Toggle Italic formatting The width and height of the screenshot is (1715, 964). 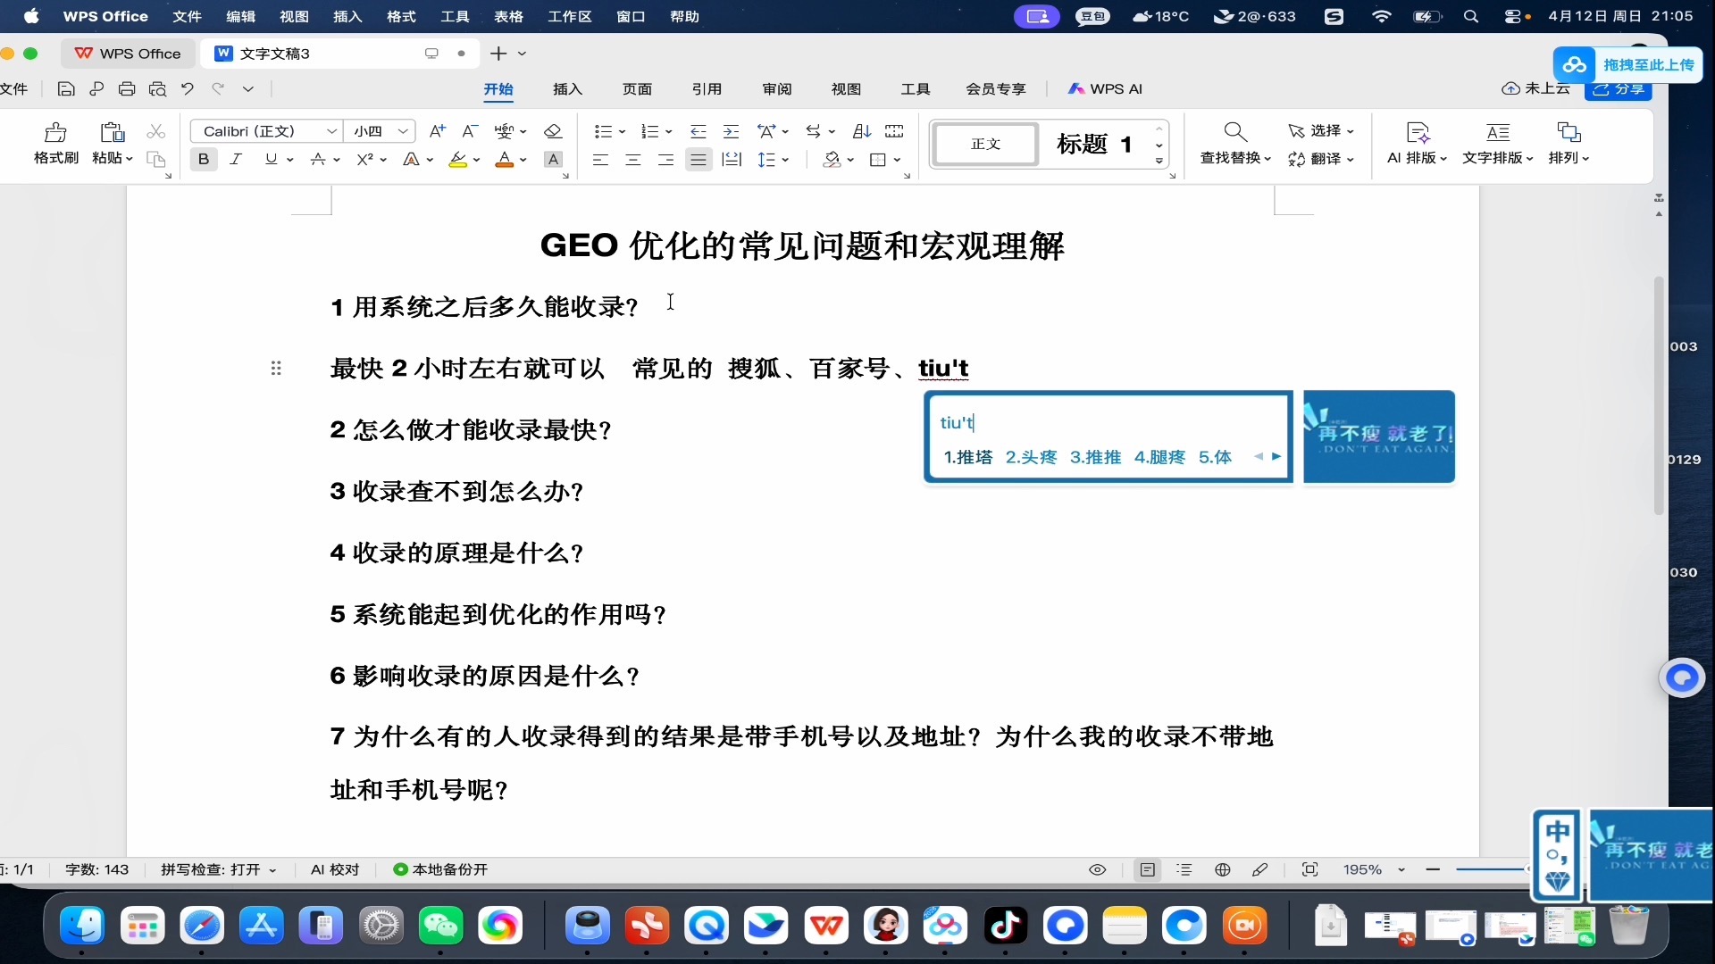pyautogui.click(x=236, y=160)
